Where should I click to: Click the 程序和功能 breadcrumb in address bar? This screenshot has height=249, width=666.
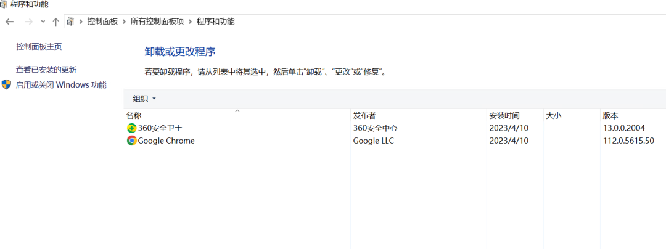pos(215,22)
